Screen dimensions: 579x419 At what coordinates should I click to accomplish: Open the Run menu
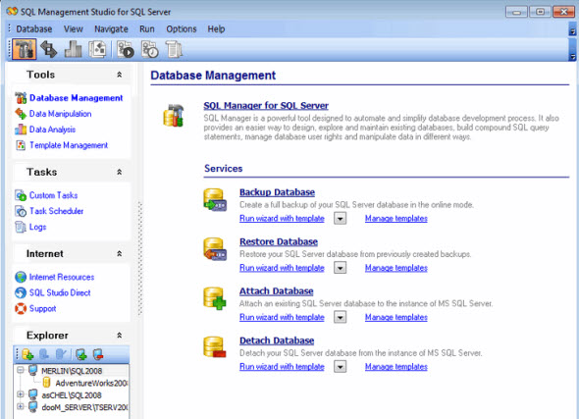pos(147,29)
